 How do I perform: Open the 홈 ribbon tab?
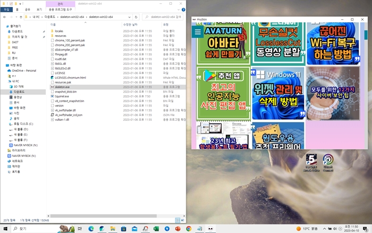17,10
